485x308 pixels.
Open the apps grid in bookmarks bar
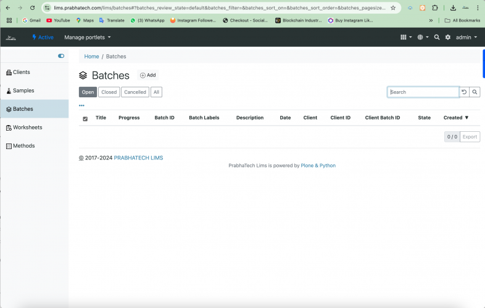(9, 20)
